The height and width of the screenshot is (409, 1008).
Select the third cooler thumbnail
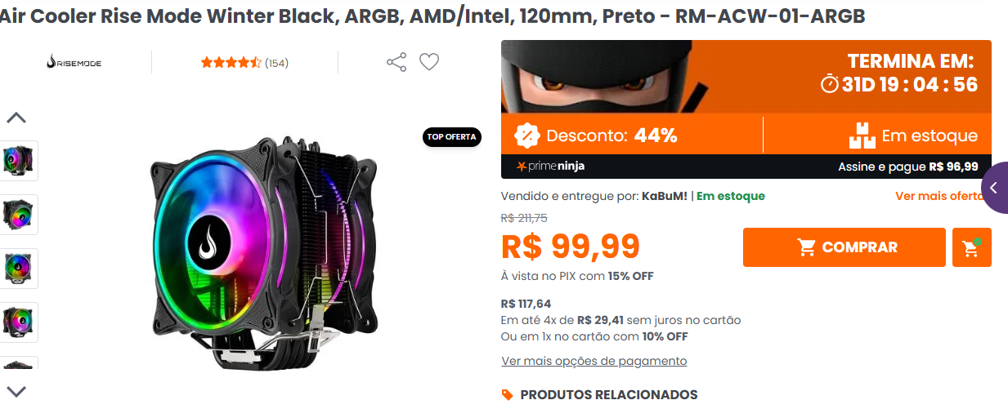click(18, 269)
